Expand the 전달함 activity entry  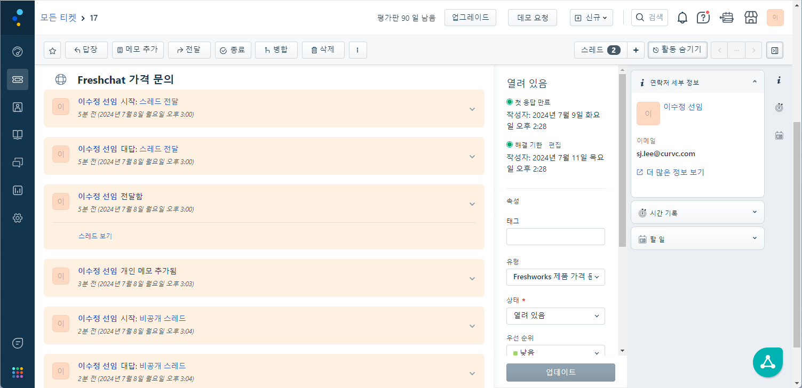tap(472, 204)
